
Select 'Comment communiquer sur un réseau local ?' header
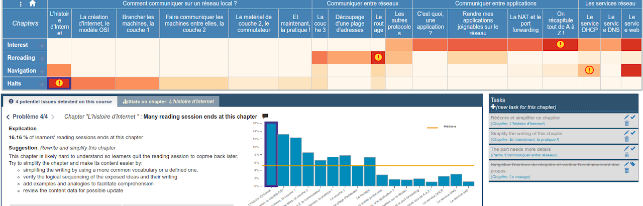pos(179,4)
